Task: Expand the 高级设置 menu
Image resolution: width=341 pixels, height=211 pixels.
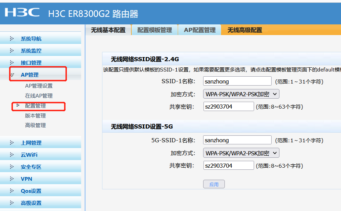Action: coord(41,203)
